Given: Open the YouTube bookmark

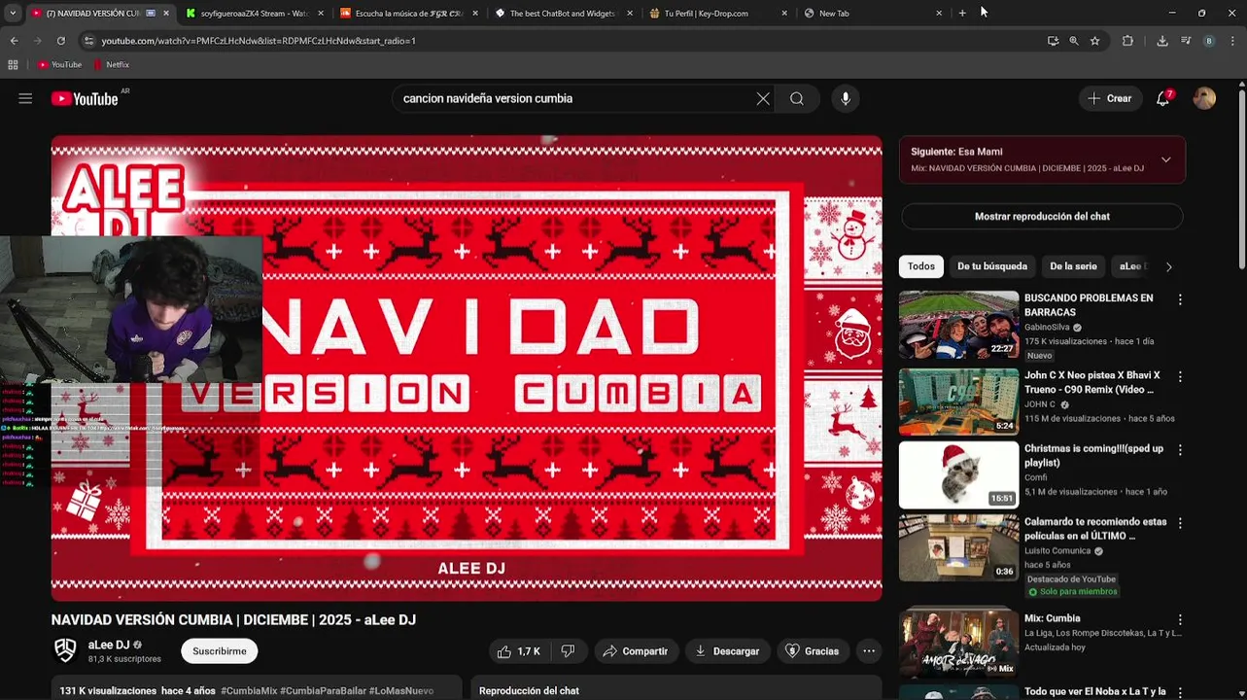Looking at the screenshot, I should 59,65.
